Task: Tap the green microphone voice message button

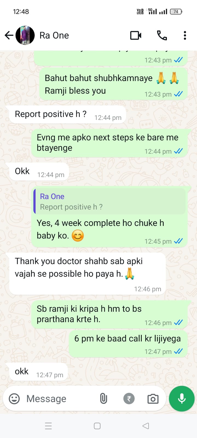Action: pyautogui.click(x=182, y=399)
